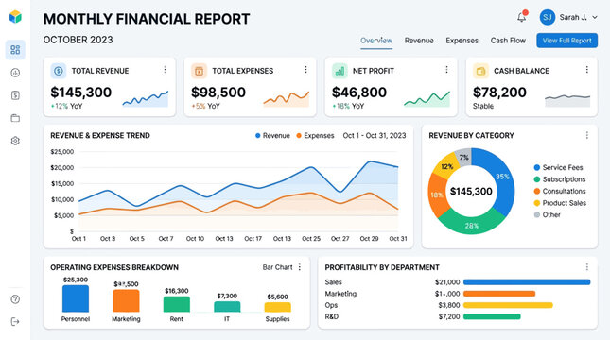Expand the Sarah J. account dropdown arrow

click(595, 18)
